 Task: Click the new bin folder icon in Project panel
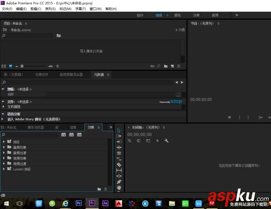coord(166,66)
